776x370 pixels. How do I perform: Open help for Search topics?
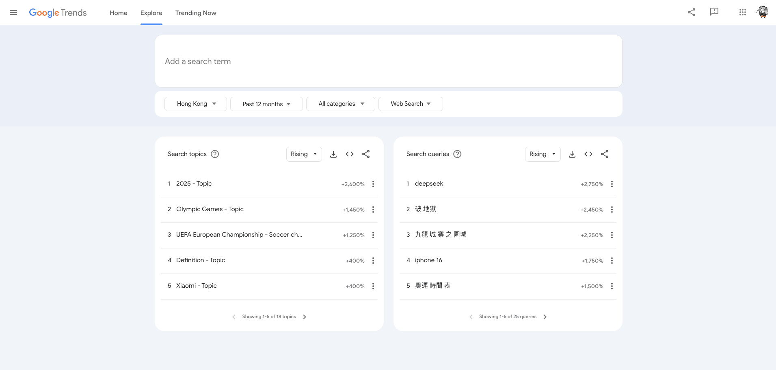coord(215,154)
